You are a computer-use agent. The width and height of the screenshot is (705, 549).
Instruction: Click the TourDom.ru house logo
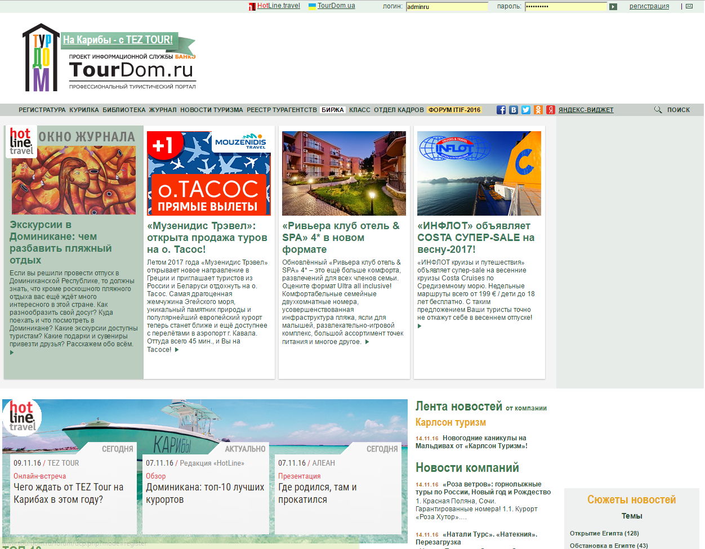(x=41, y=57)
